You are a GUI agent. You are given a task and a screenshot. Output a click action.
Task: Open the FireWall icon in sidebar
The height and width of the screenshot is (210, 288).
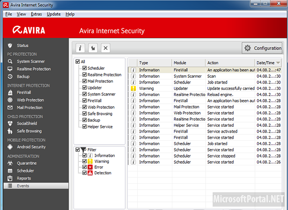click(10, 92)
